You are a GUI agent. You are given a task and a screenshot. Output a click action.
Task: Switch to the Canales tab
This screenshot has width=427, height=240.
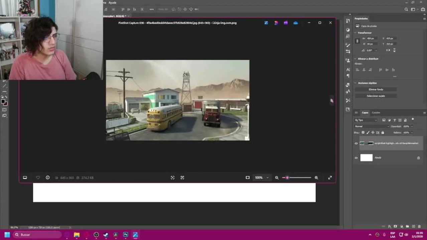tap(376, 113)
